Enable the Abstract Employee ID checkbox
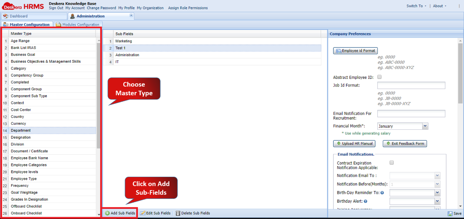The height and width of the screenshot is (219, 464). point(379,77)
